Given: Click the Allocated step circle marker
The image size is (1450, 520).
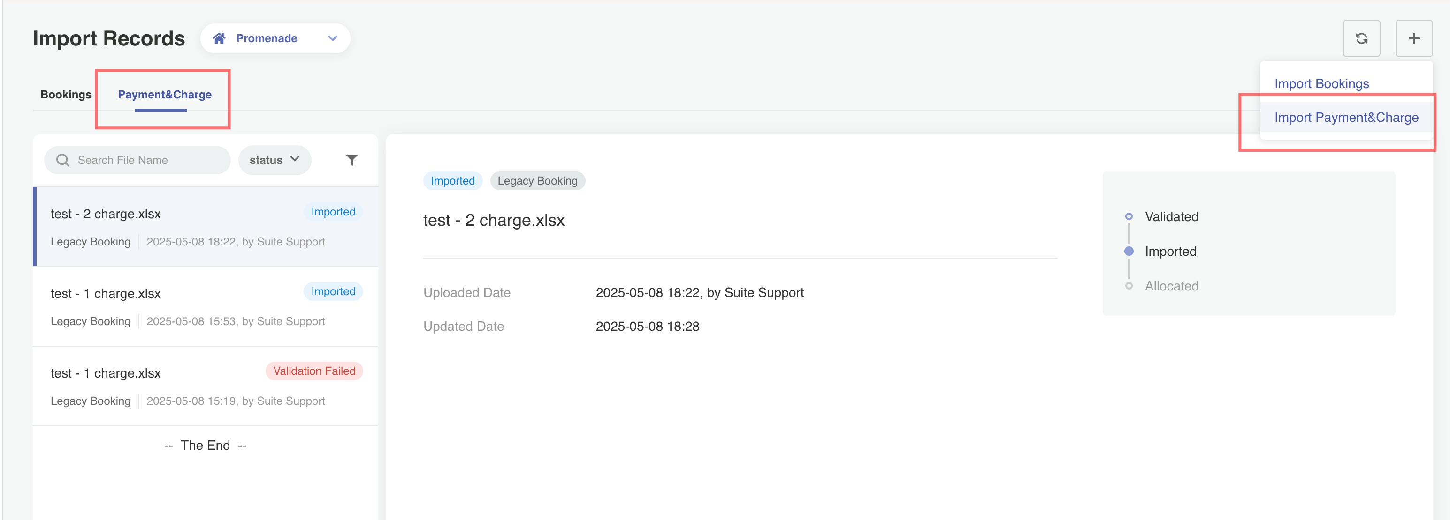Looking at the screenshot, I should click(1128, 286).
